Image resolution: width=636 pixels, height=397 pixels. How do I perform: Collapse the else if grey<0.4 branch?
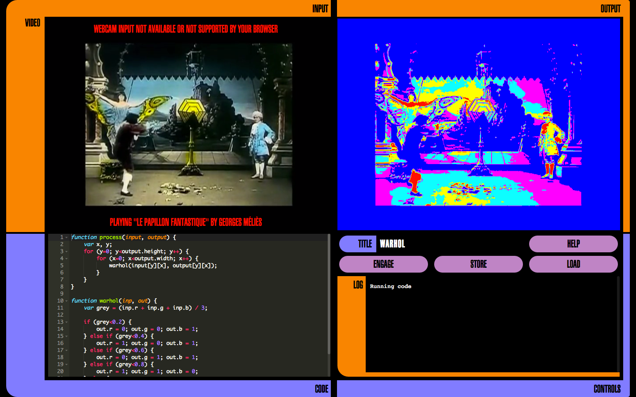click(67, 336)
